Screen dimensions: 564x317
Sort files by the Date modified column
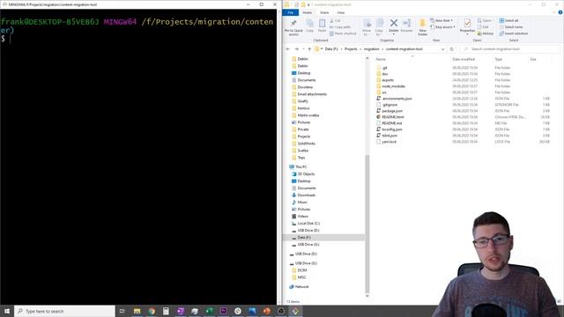point(464,59)
